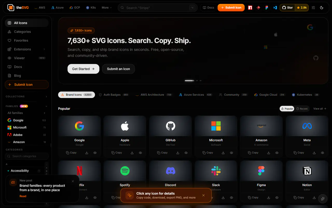Preview the Amazon icon with the eye button
The image size is (332, 208).
pyautogui.click(x=277, y=153)
